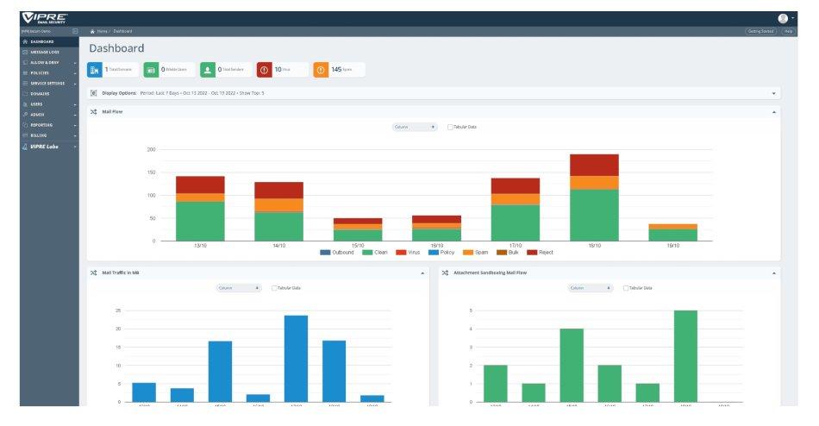The width and height of the screenshot is (819, 426).
Task: Toggle the Virus legend series
Action: coord(408,253)
